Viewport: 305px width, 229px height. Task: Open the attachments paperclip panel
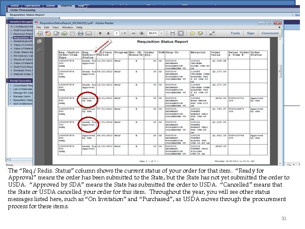pyautogui.click(x=39, y=50)
